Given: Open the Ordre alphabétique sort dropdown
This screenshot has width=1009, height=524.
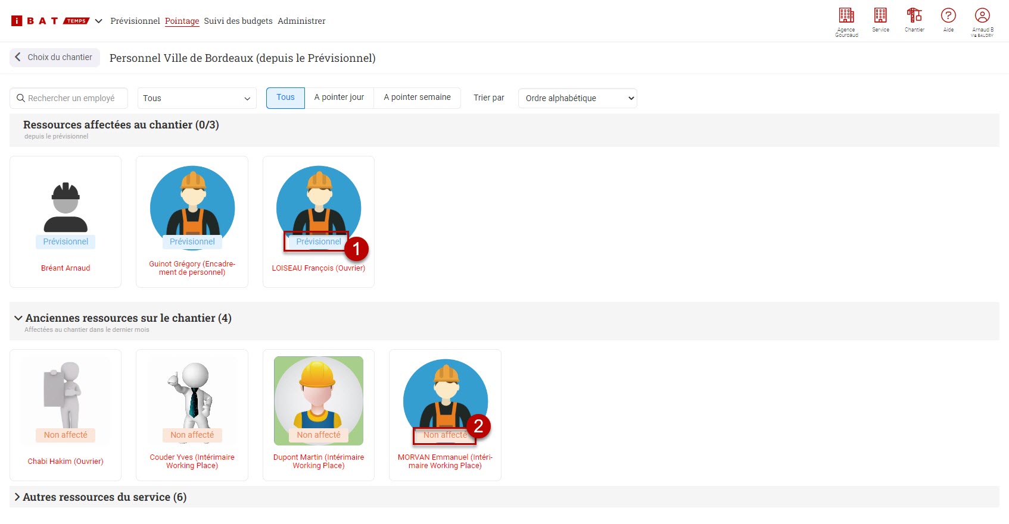Looking at the screenshot, I should click(577, 98).
